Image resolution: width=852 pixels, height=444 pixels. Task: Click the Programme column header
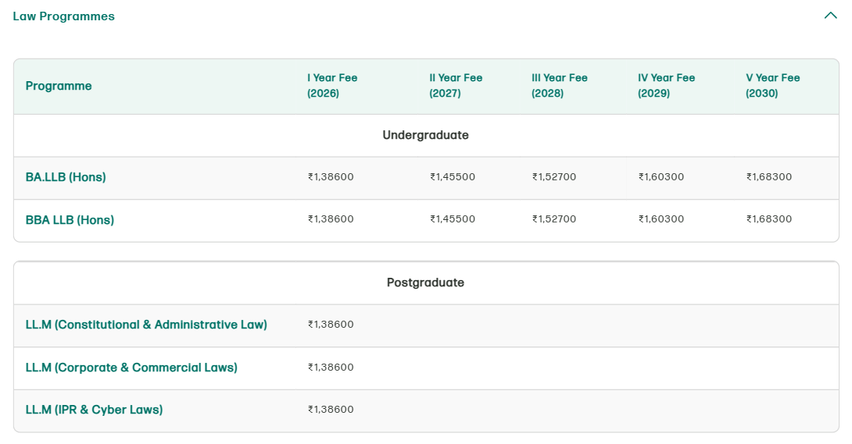pyautogui.click(x=59, y=86)
